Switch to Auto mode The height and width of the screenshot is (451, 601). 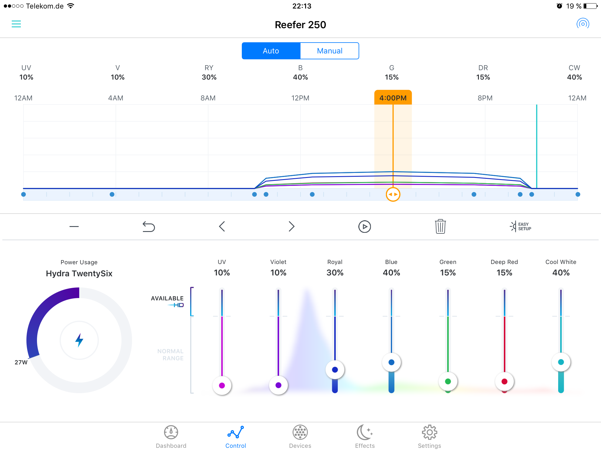point(271,51)
